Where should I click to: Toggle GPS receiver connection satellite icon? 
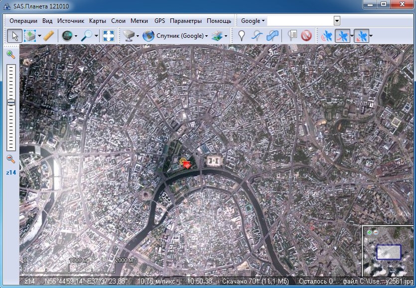327,36
